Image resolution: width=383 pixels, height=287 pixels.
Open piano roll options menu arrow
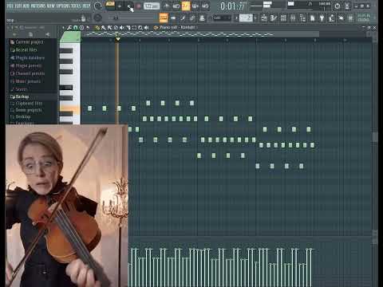63,27
